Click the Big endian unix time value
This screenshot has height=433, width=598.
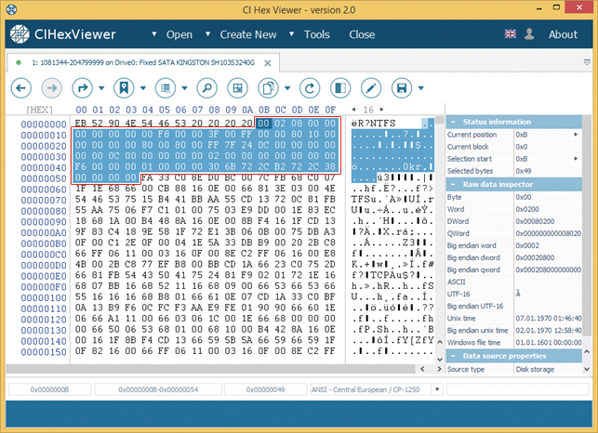click(549, 331)
